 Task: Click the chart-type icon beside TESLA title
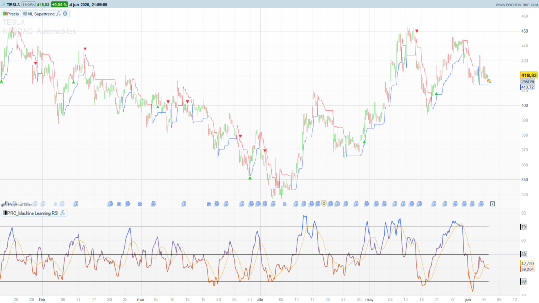click(3, 4)
